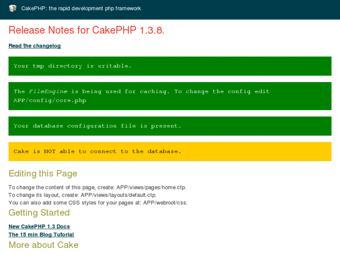
Task: Click the Editing this Page heading
Action: (43, 174)
